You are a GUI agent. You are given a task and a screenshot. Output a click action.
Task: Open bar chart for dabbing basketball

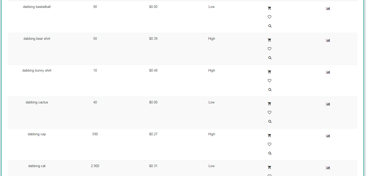[328, 8]
